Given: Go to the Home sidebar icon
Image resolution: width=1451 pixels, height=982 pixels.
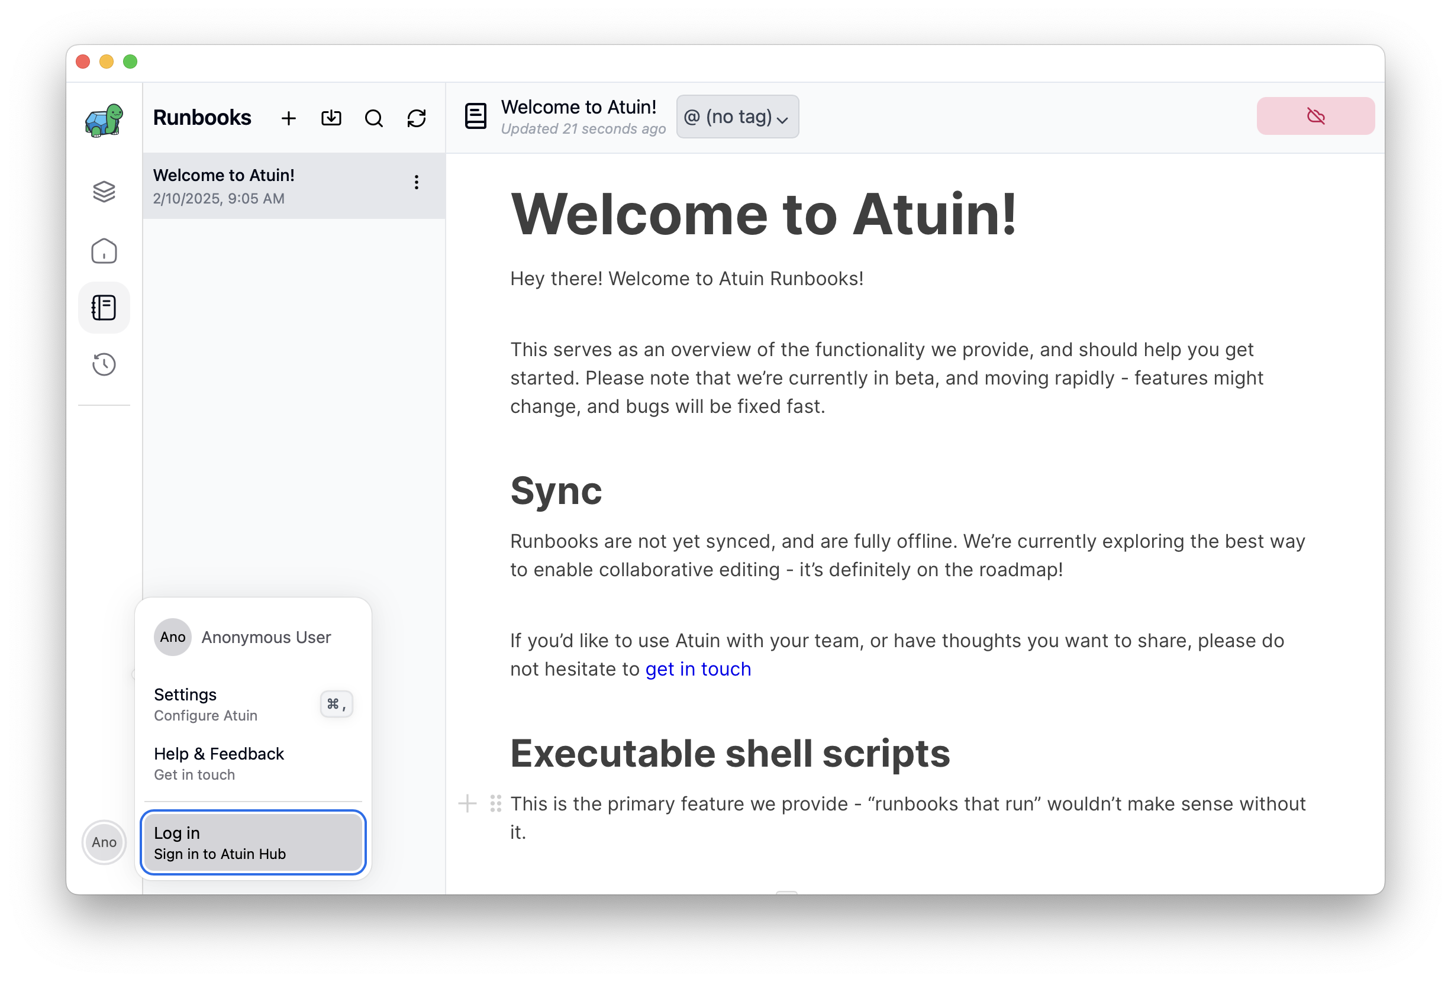Looking at the screenshot, I should click(104, 251).
